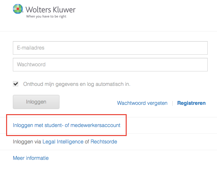The width and height of the screenshot is (217, 173).
Task: Select the bold Registreren link
Action: (x=191, y=103)
